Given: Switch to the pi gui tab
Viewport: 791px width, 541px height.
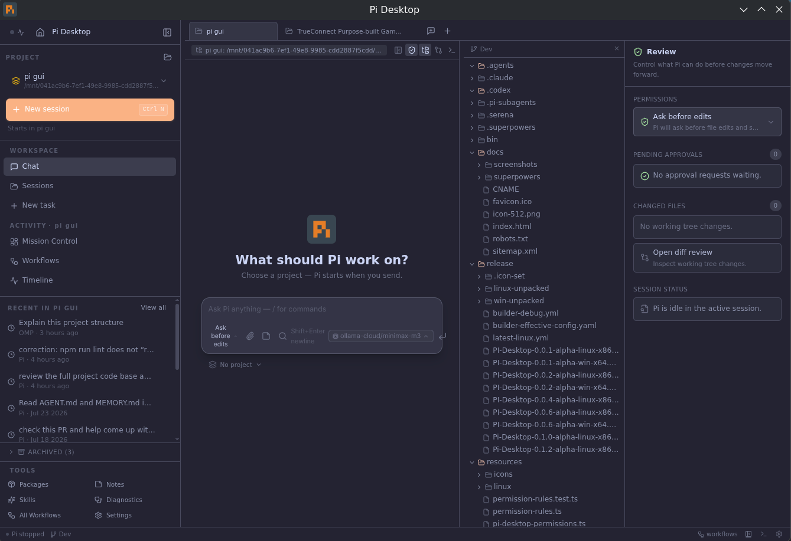Looking at the screenshot, I should pos(233,31).
